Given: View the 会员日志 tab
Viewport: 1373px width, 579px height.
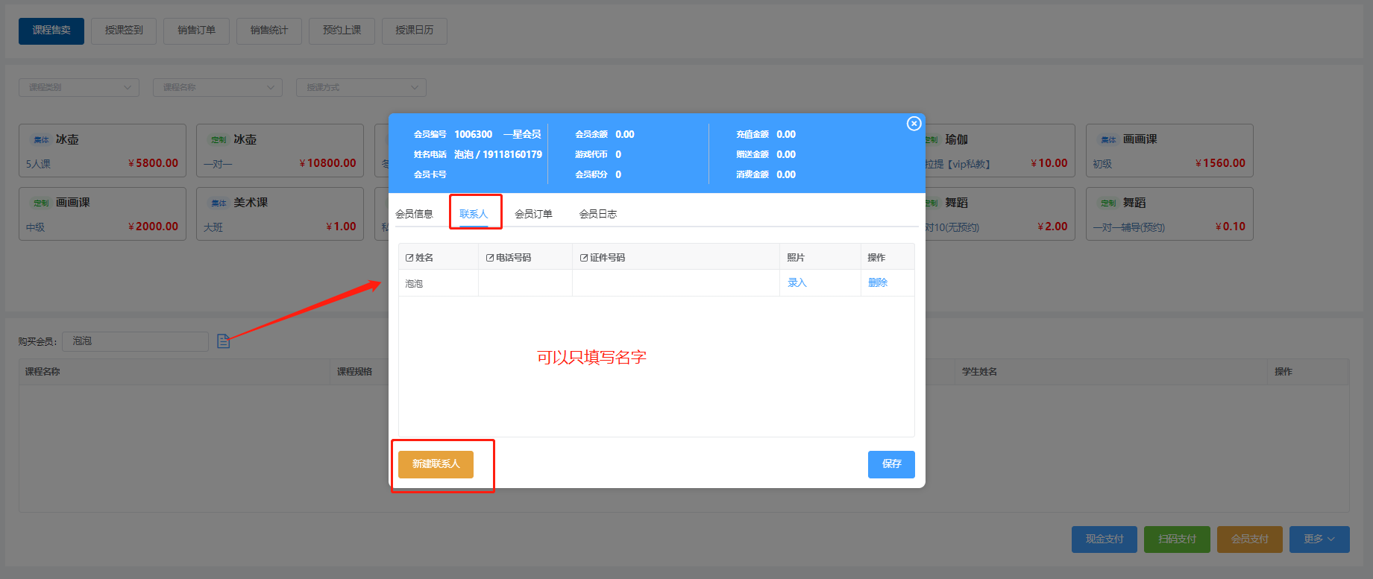Looking at the screenshot, I should click(x=597, y=214).
